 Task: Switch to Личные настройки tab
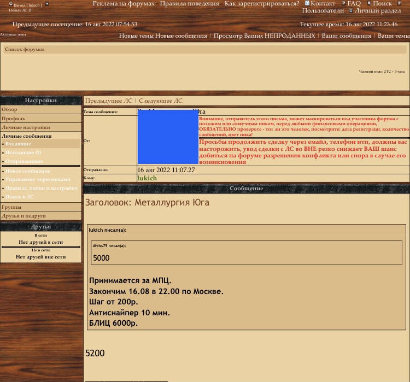(x=26, y=127)
